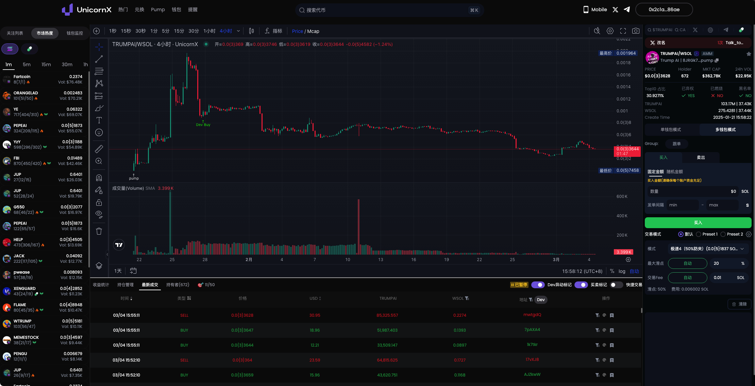Select the ruler measure tool
755x386 pixels.
coord(99,149)
